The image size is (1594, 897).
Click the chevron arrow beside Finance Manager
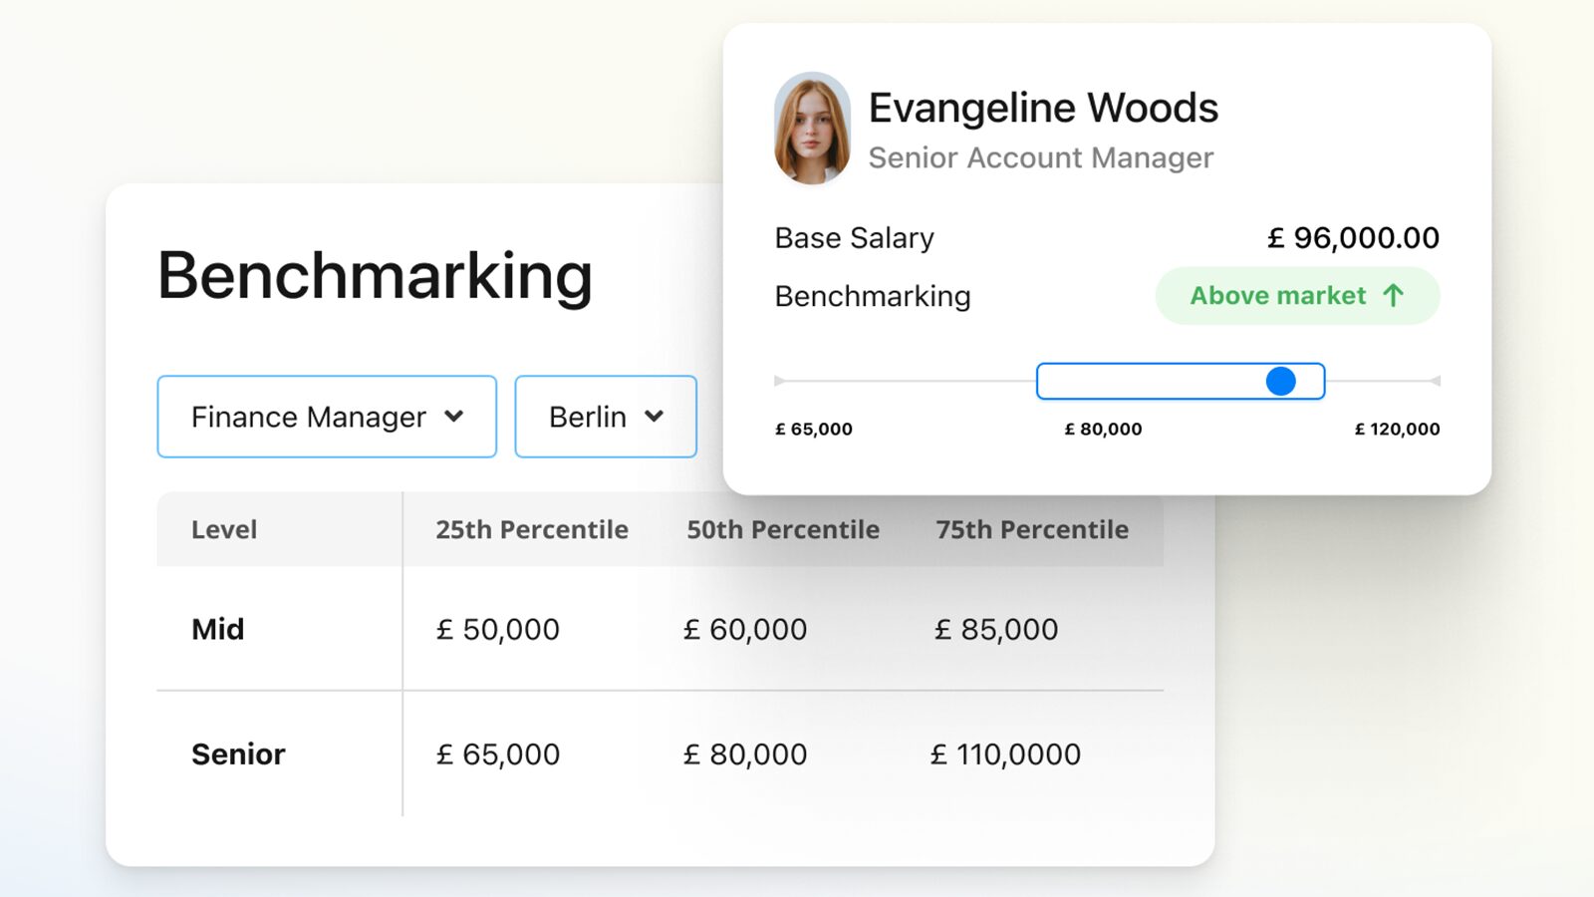(454, 417)
